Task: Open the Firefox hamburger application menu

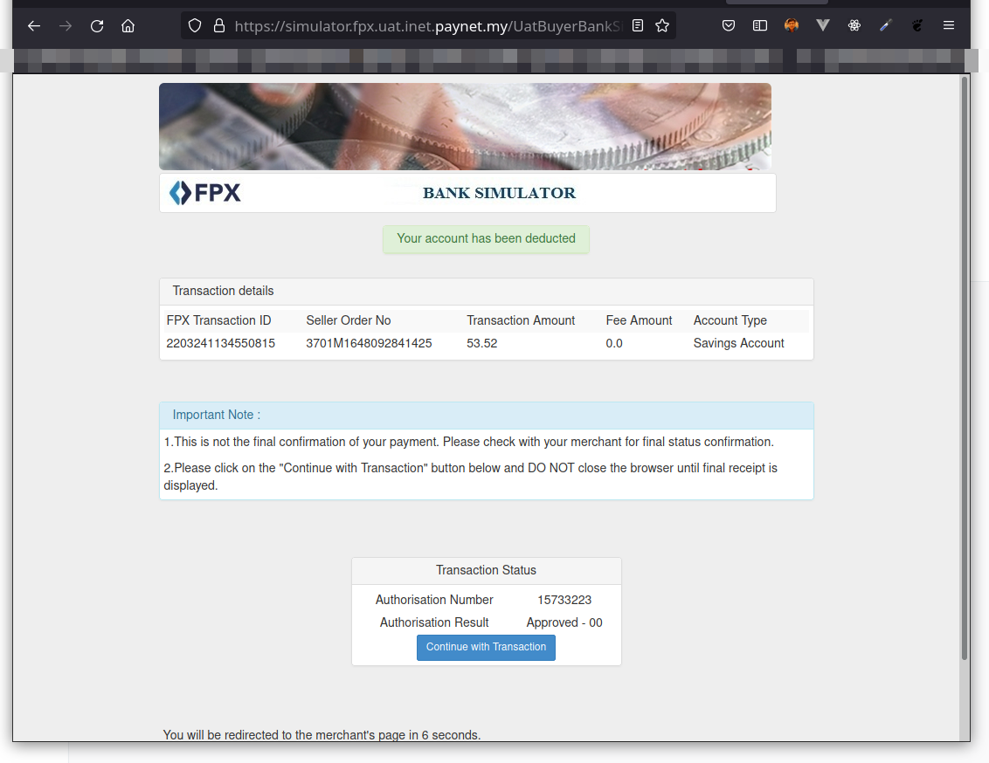Action: coord(949,26)
